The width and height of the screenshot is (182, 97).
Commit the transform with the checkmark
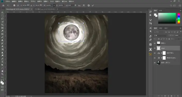(93, 5)
